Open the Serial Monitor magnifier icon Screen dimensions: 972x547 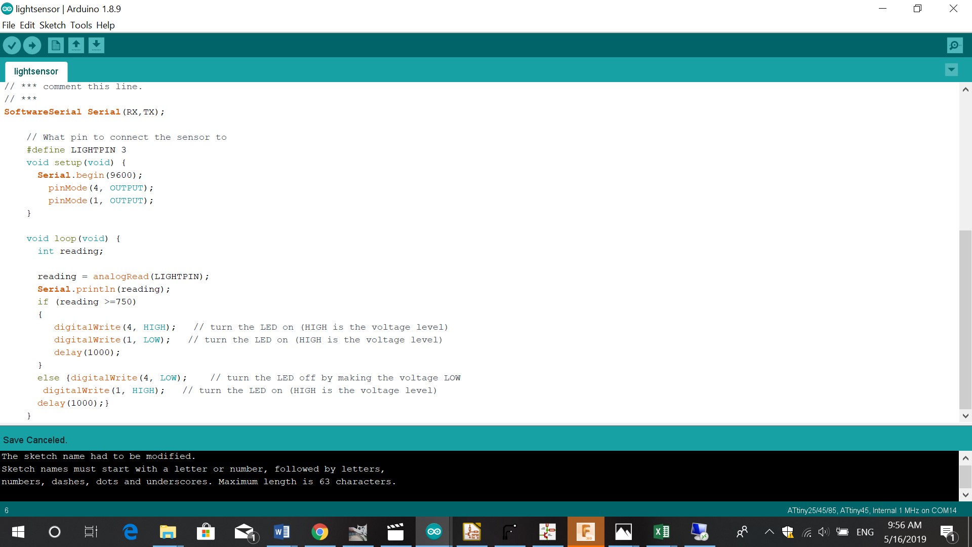(x=954, y=46)
